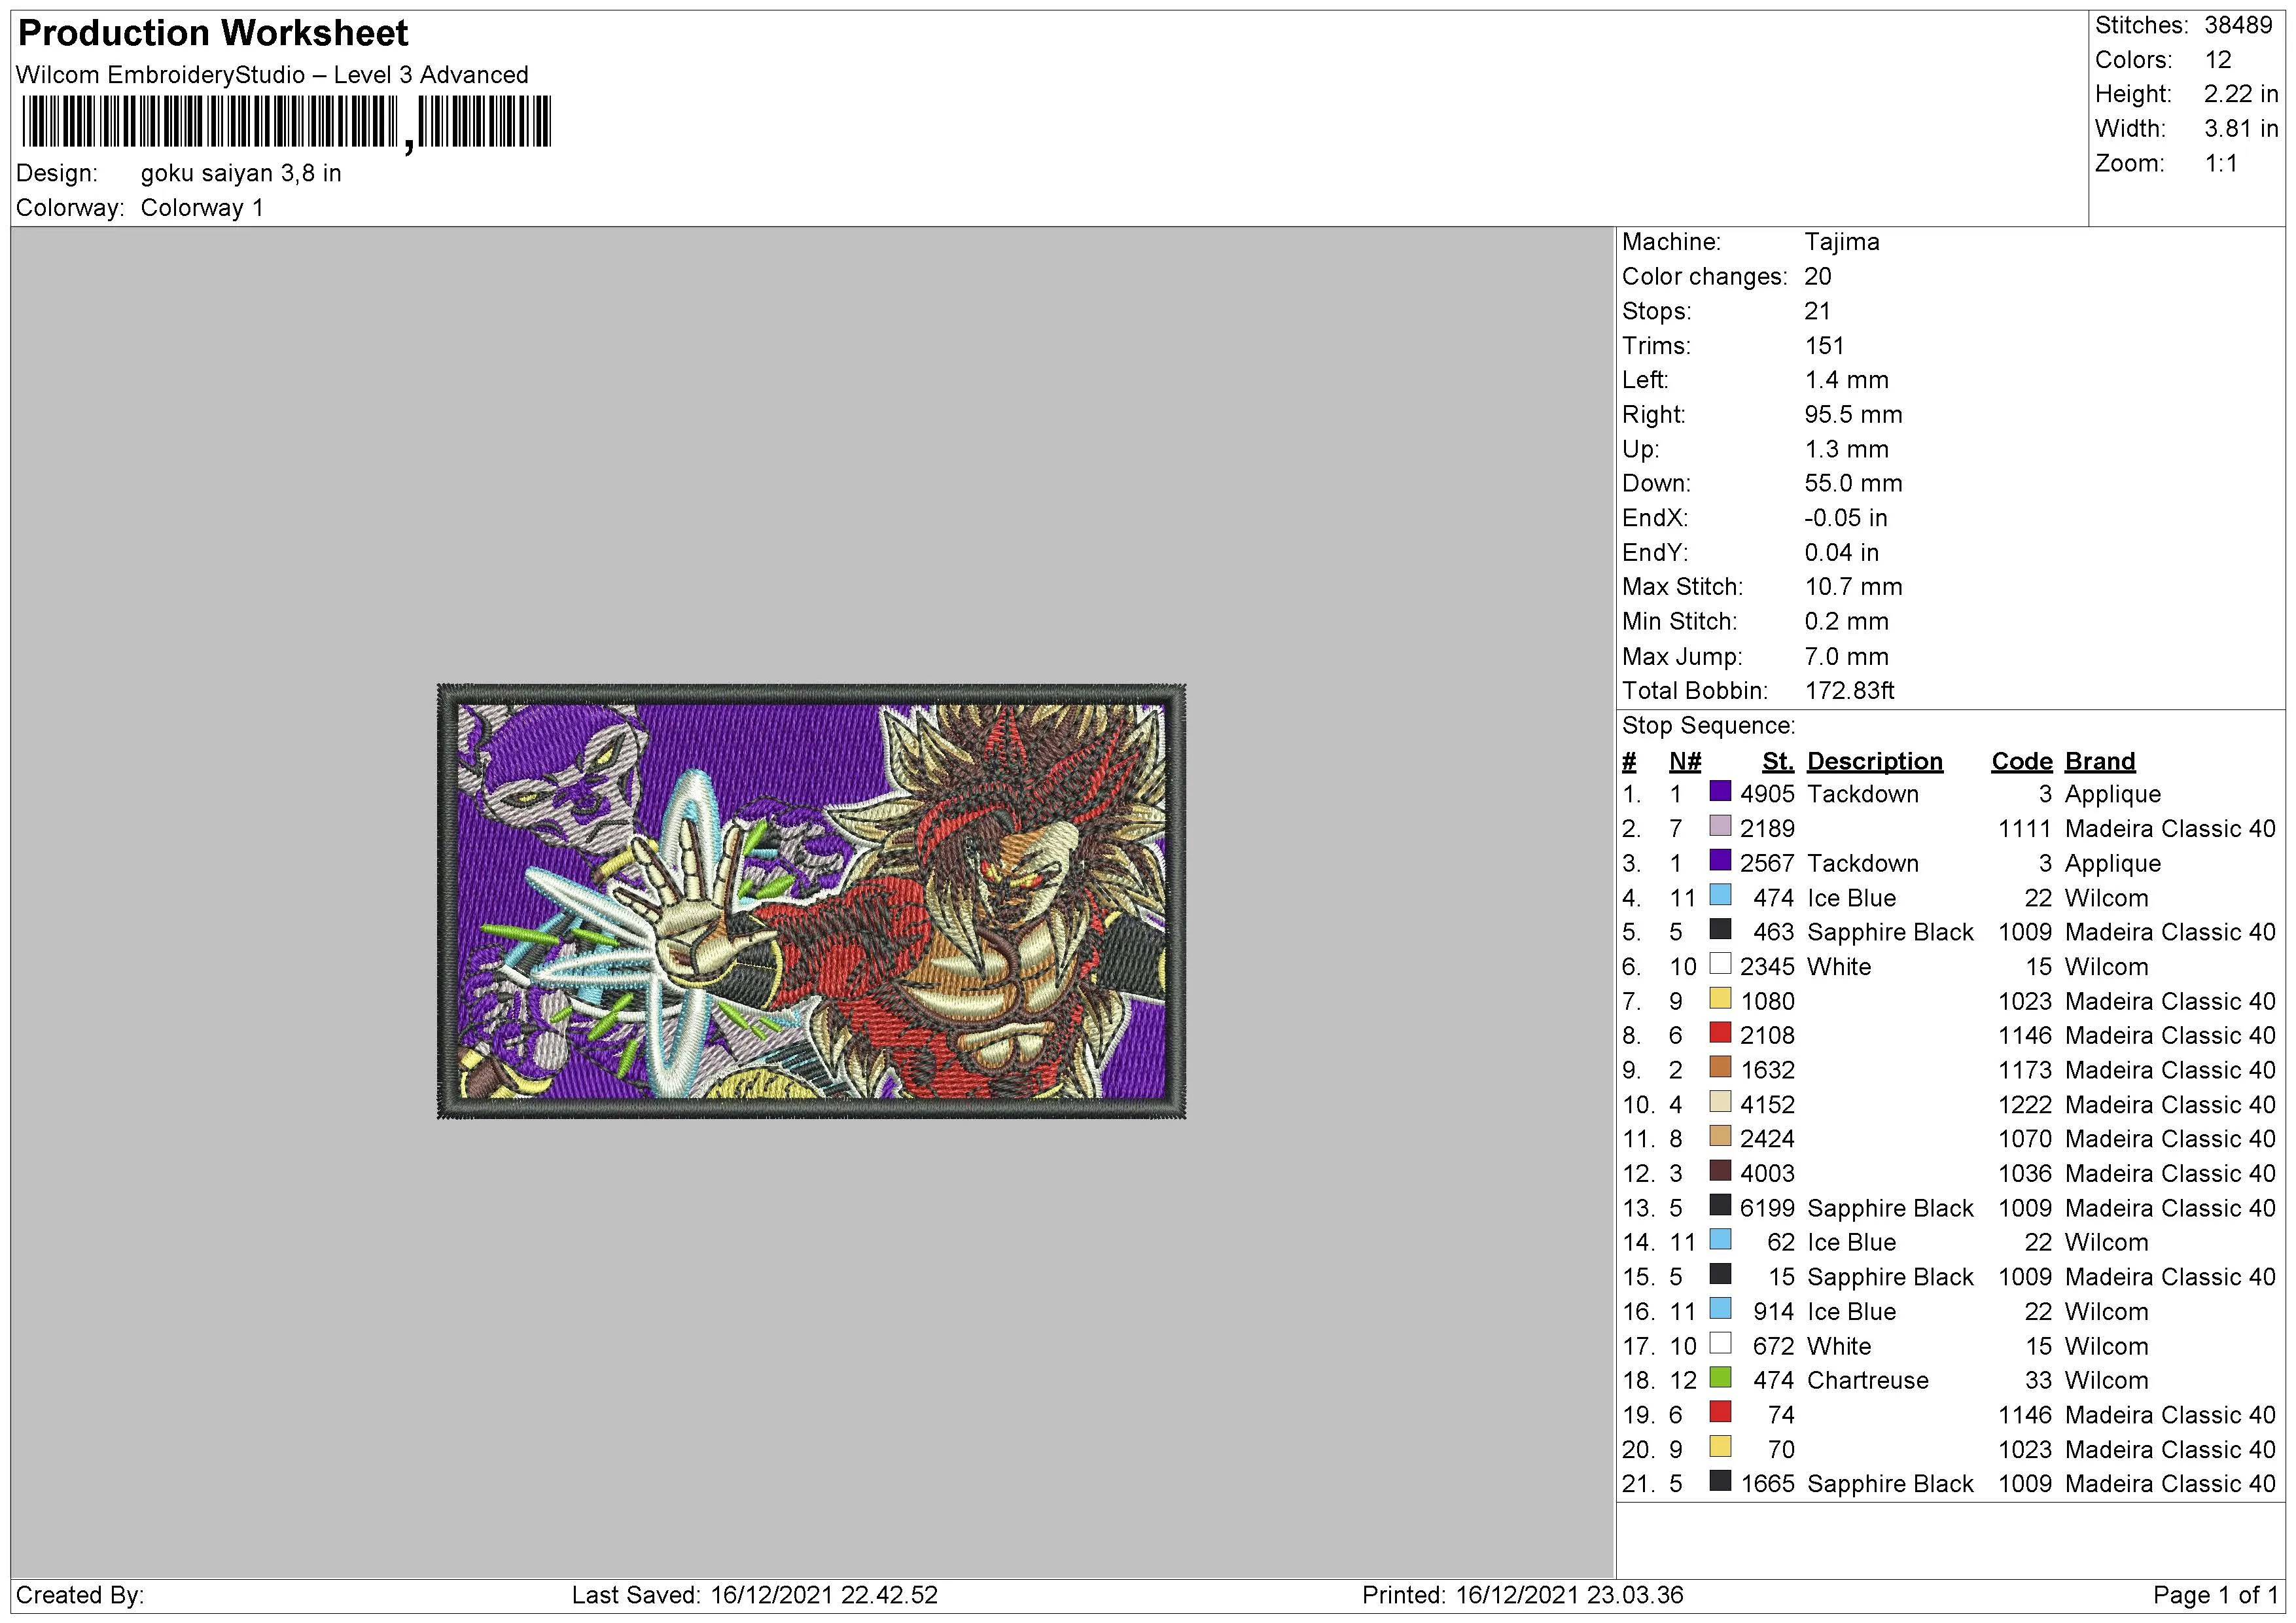Click the Max Stitch value '10.7 mm'
This screenshot has width=2296, height=1623.
click(1853, 587)
